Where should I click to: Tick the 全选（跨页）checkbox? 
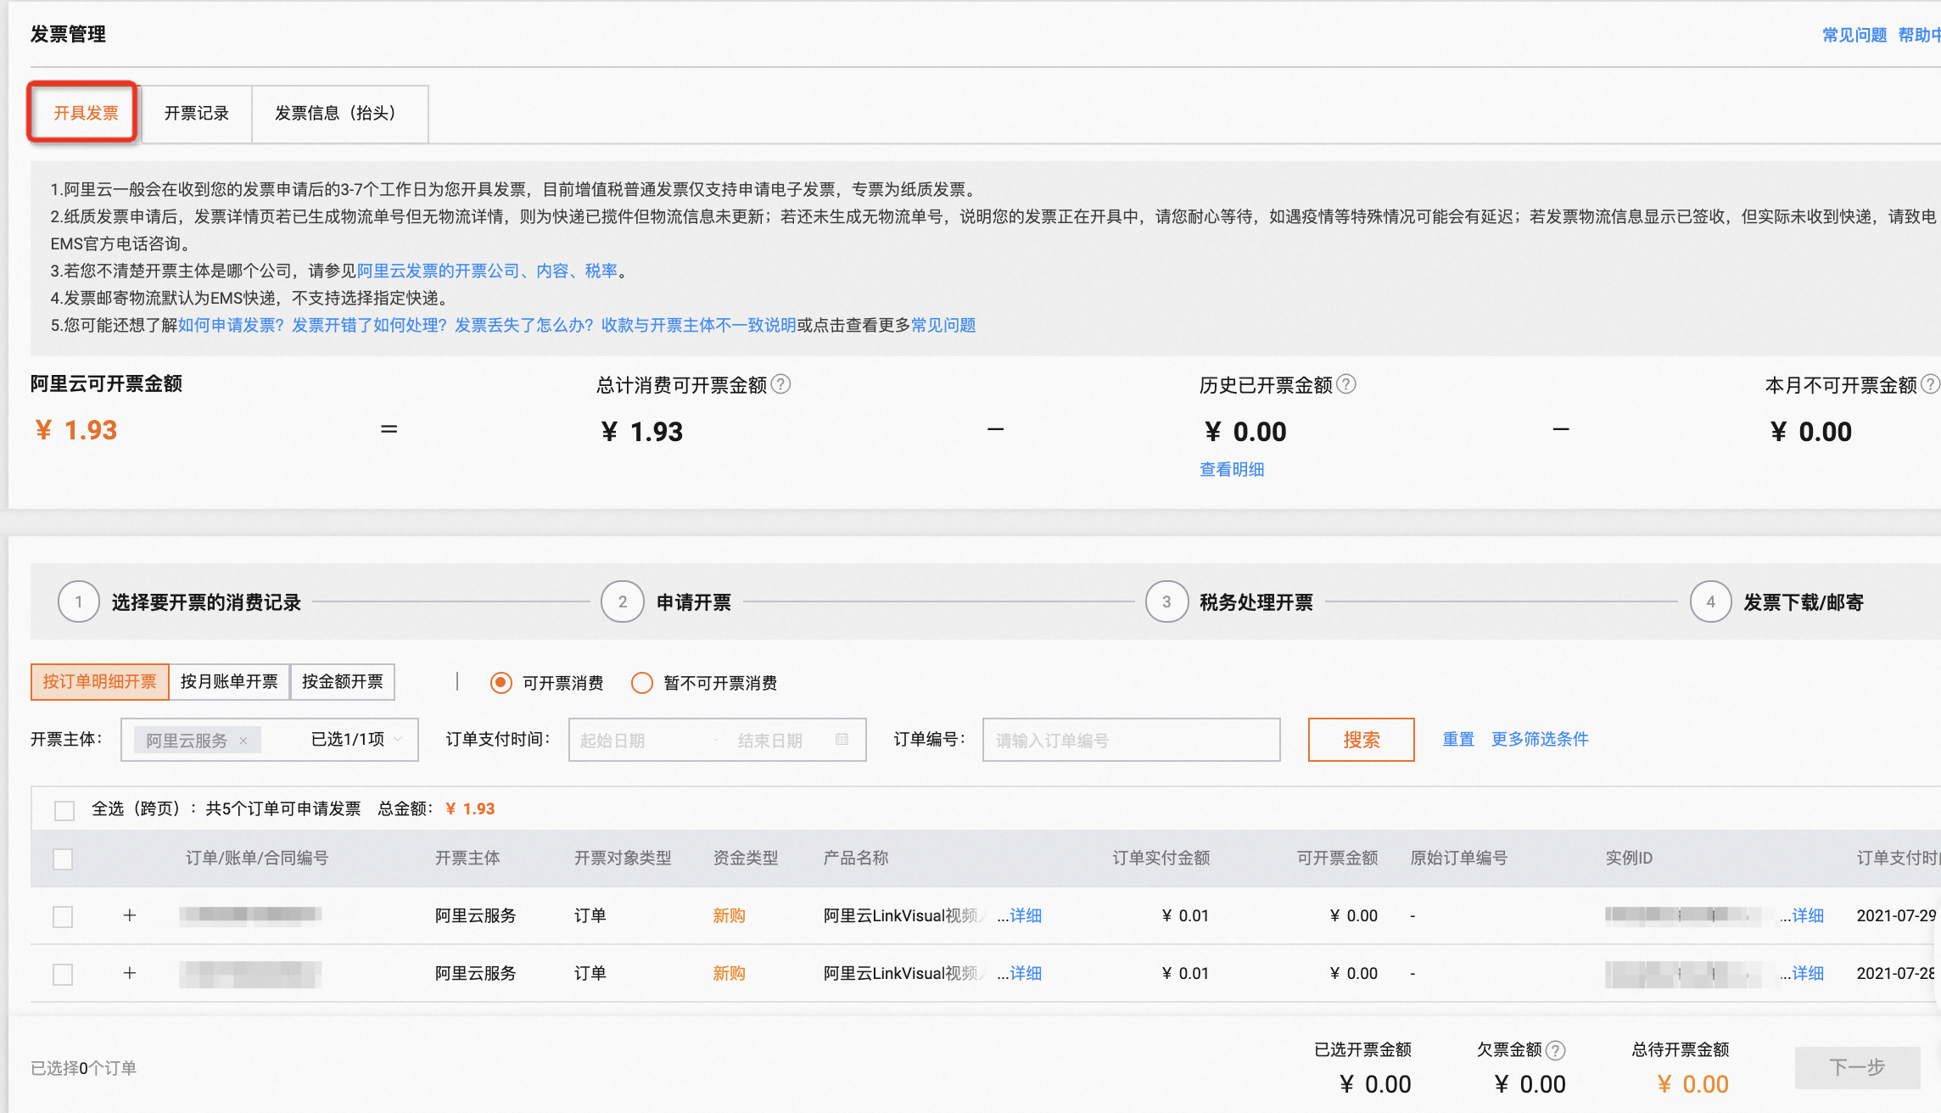pos(64,810)
